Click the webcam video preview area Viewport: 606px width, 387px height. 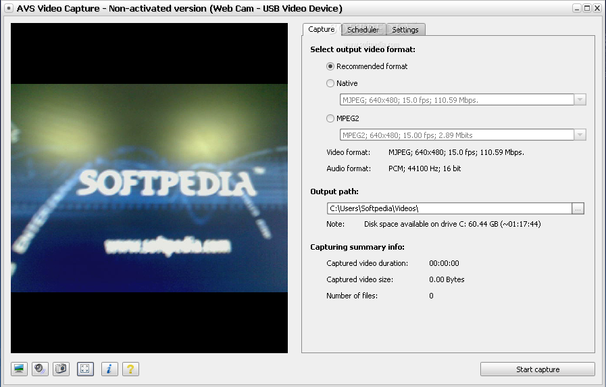[x=149, y=188]
